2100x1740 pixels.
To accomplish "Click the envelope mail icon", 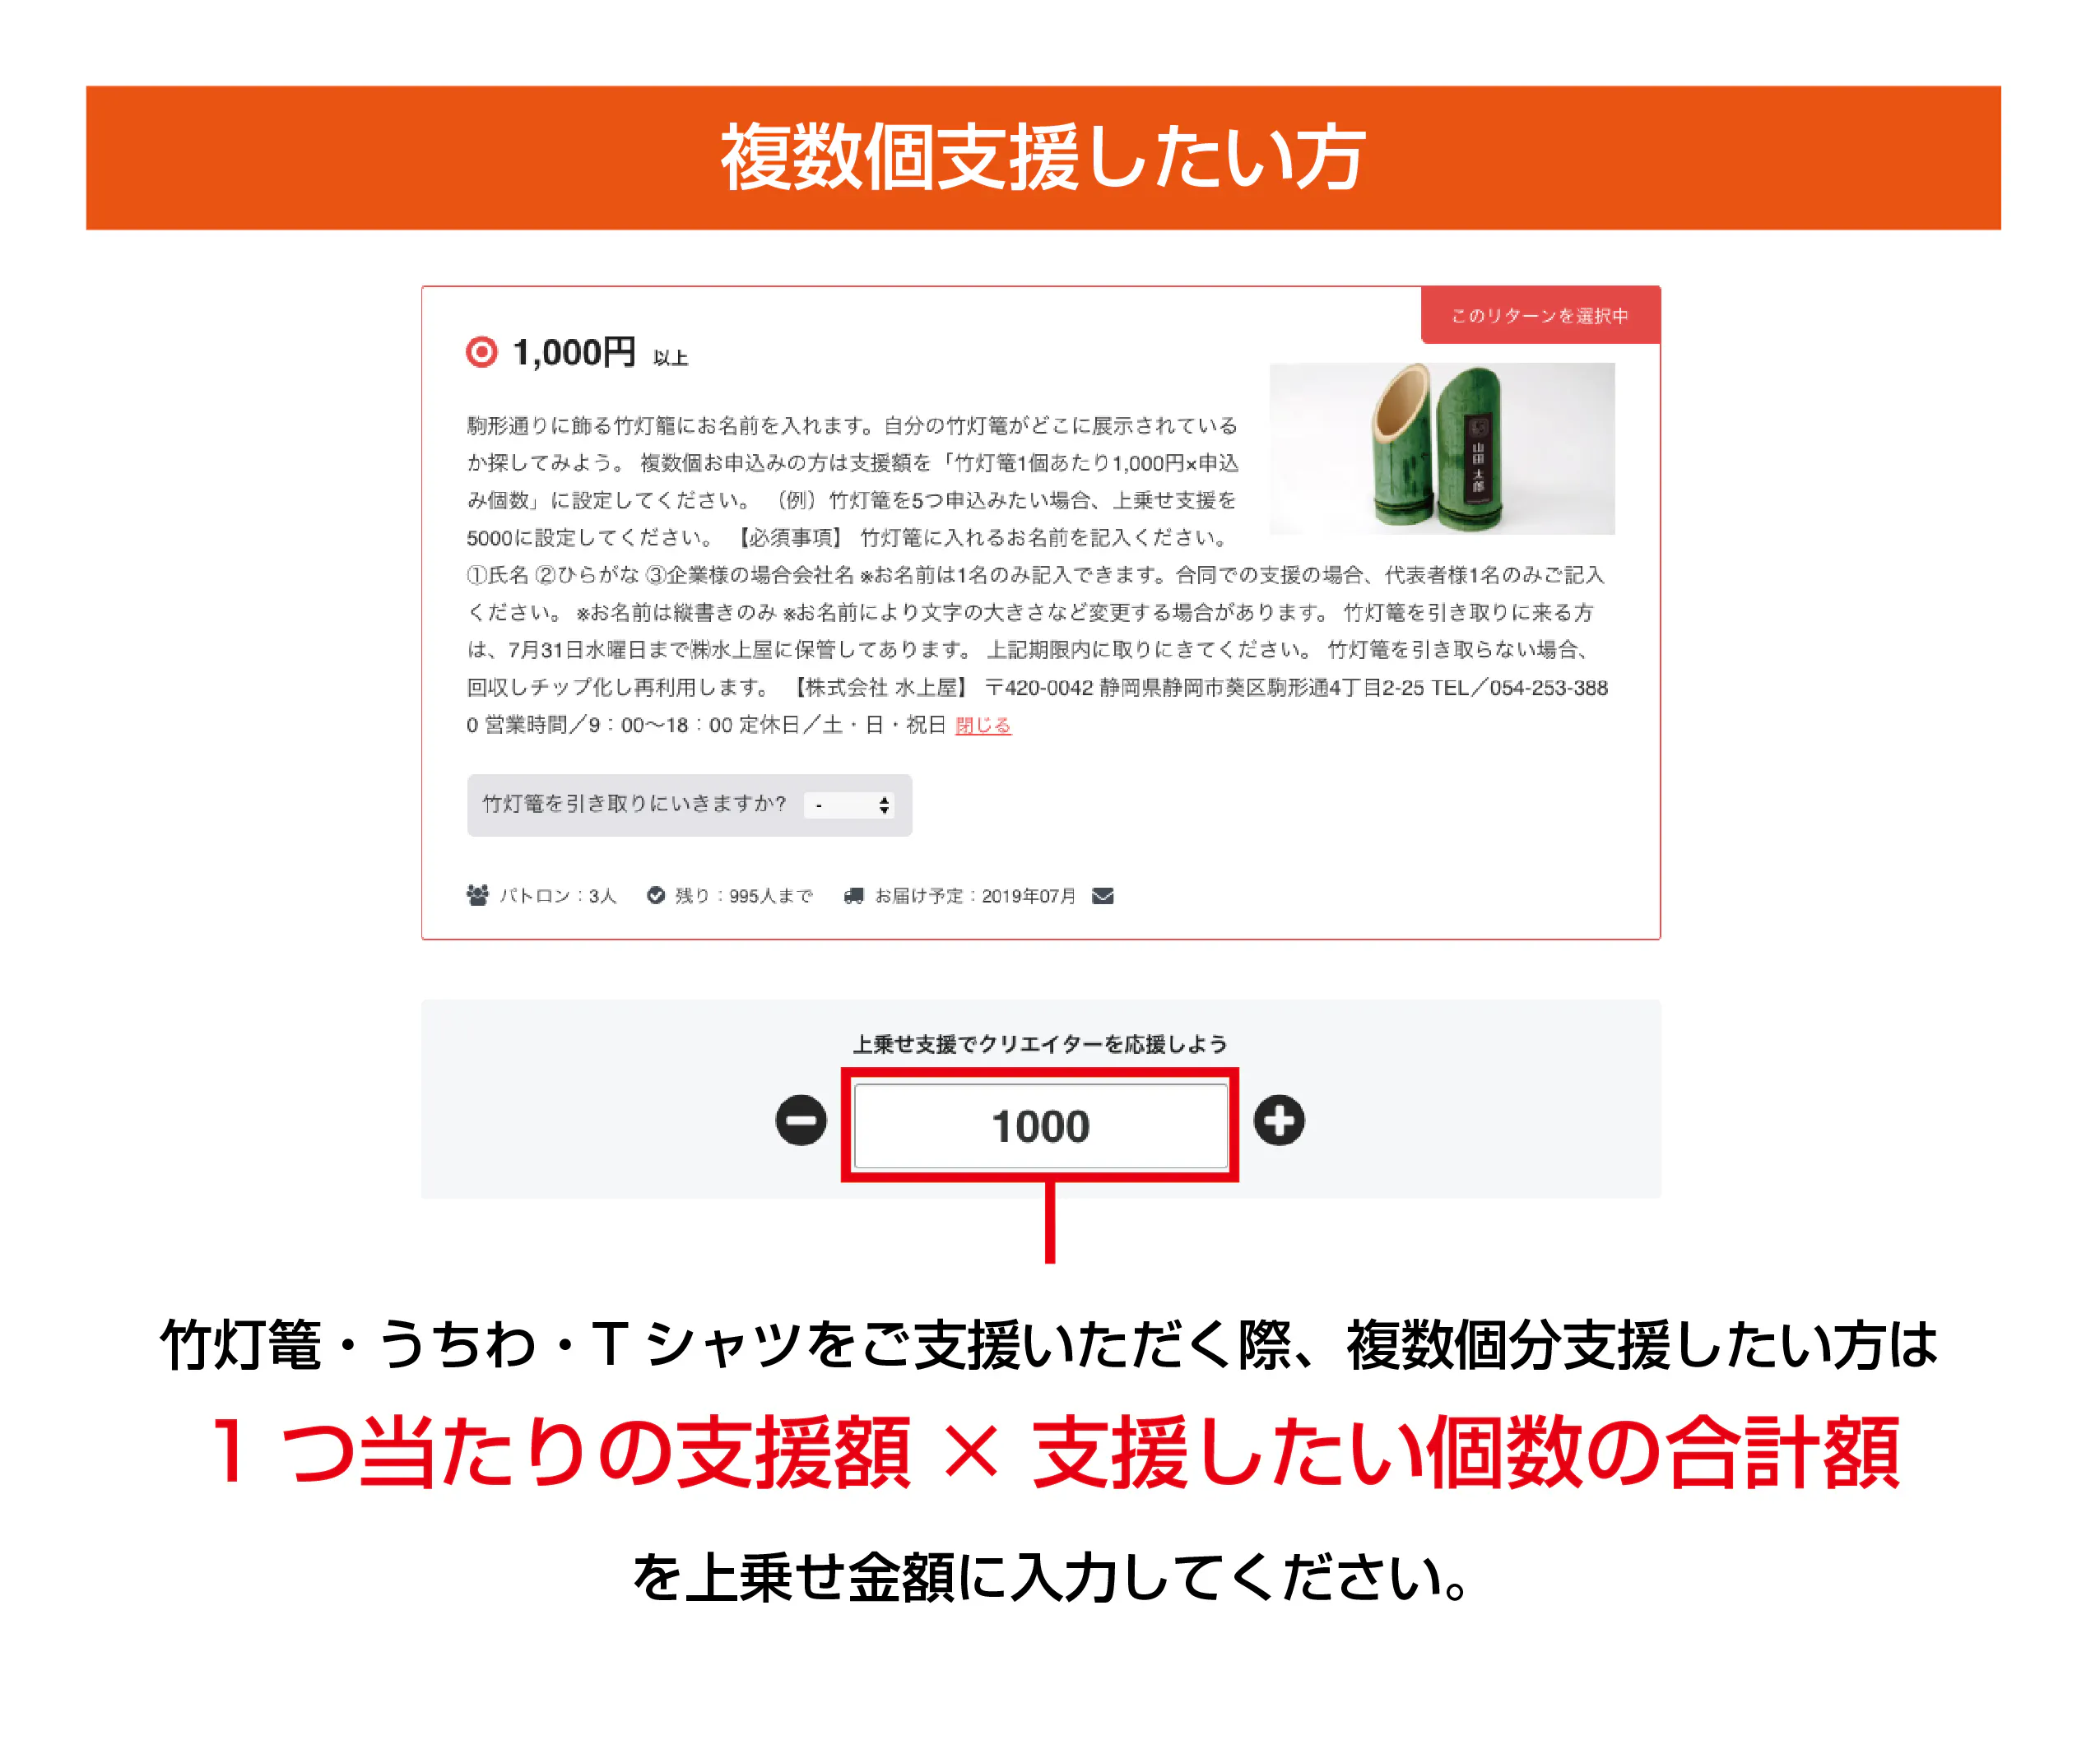I will click(1103, 896).
